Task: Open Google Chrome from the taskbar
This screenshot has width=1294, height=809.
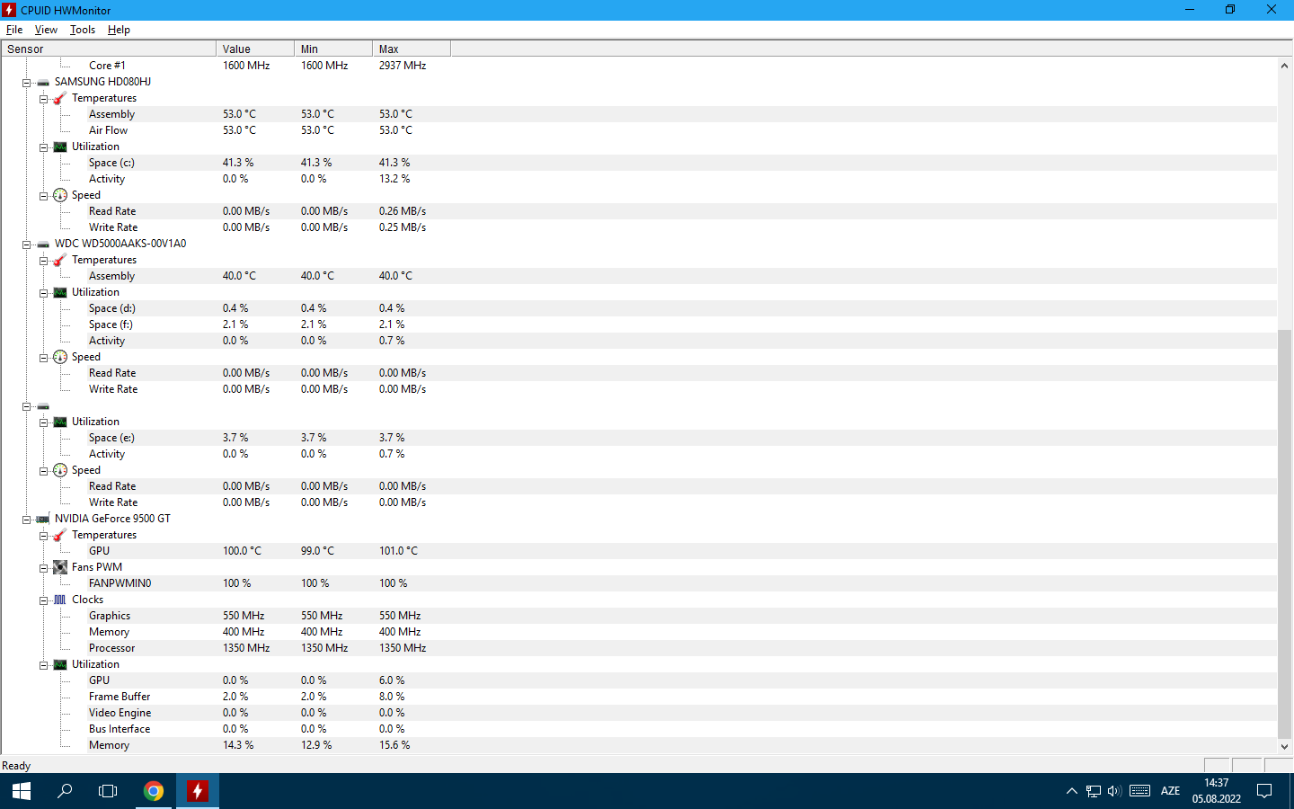Action: (154, 791)
